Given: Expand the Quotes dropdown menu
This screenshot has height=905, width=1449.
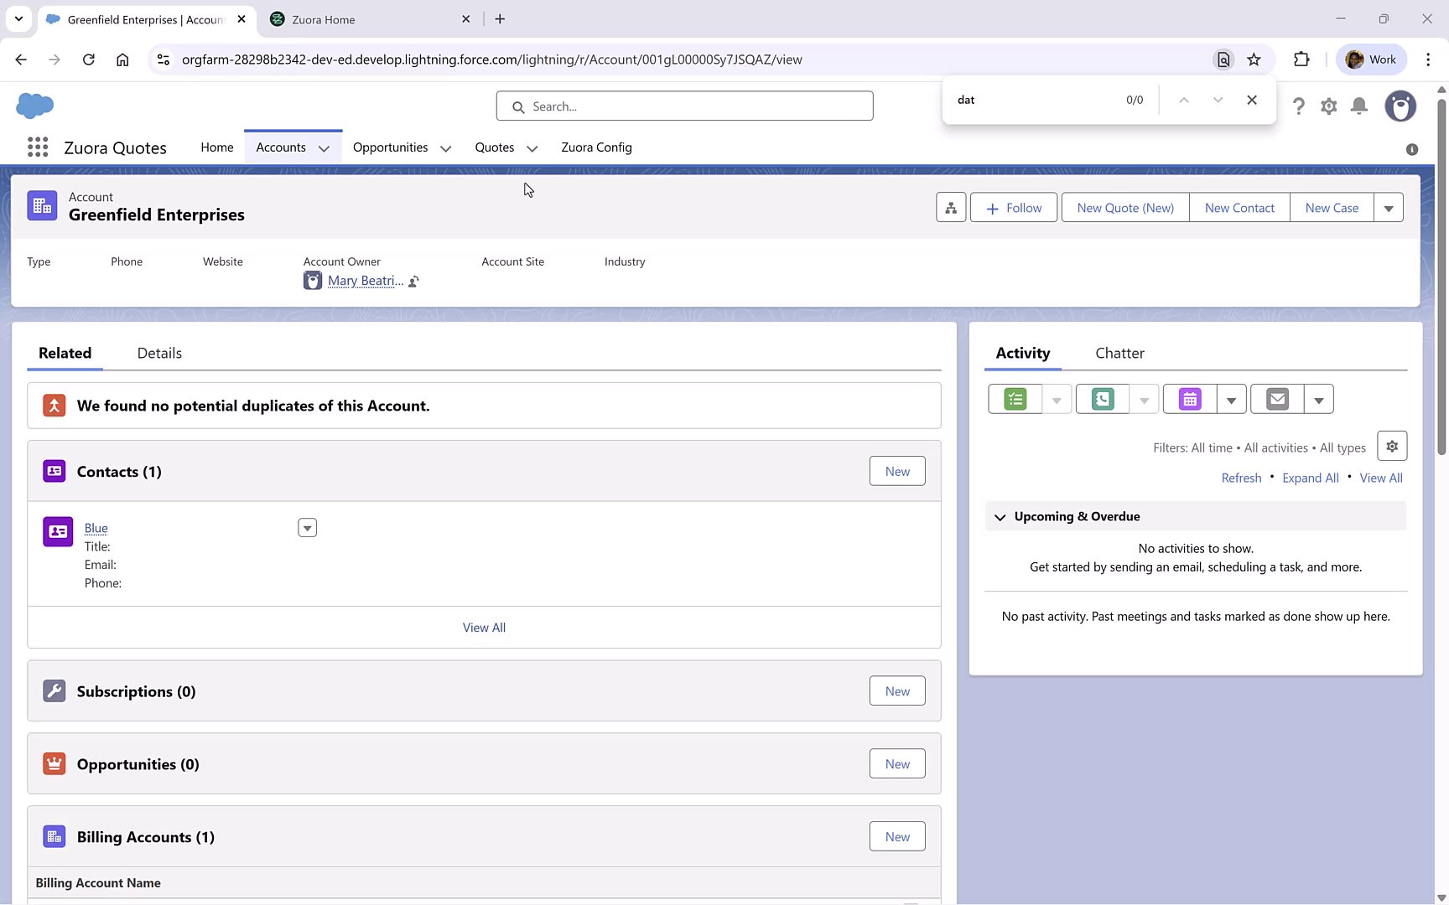Looking at the screenshot, I should coord(532,147).
